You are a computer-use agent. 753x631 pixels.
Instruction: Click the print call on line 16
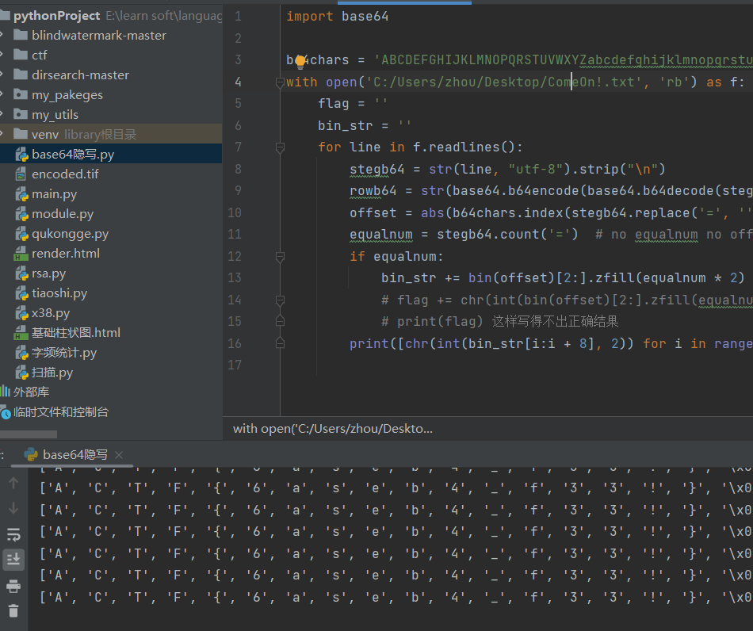click(369, 344)
